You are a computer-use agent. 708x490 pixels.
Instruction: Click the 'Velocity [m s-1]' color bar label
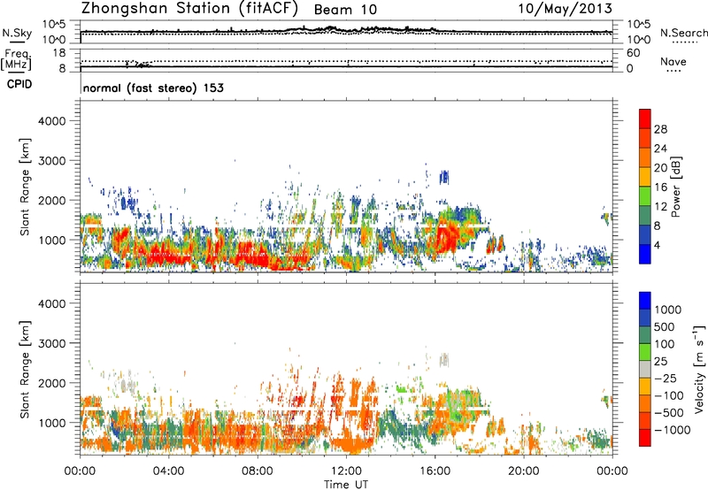point(699,369)
